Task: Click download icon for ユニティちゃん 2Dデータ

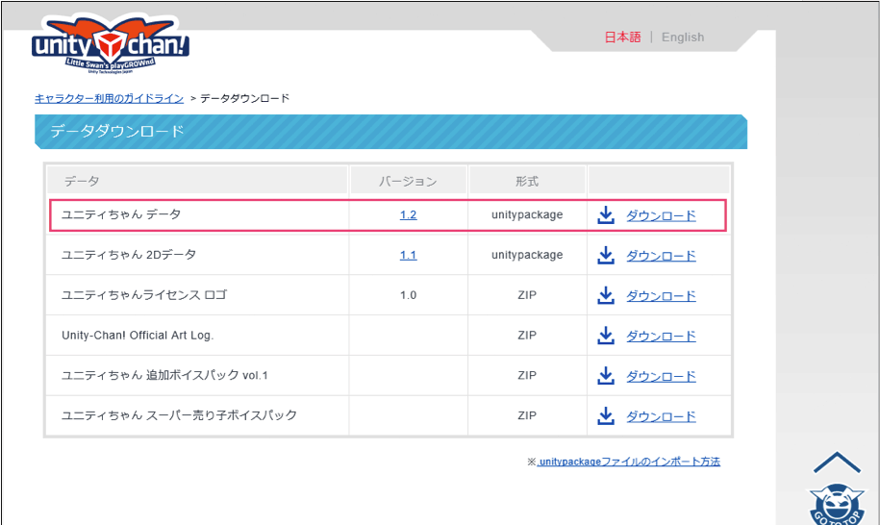Action: 606,255
